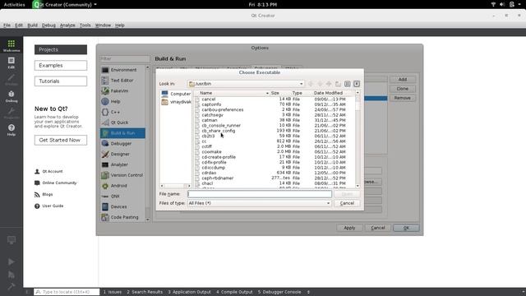Switch file dialog to detail view
Viewport: 526px width, 296px height.
tap(357, 84)
